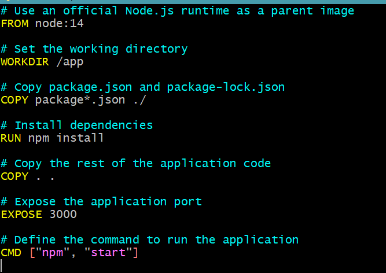This screenshot has width=386, height=273.
Task: Click the RUN instruction keyword
Action: click(x=11, y=138)
